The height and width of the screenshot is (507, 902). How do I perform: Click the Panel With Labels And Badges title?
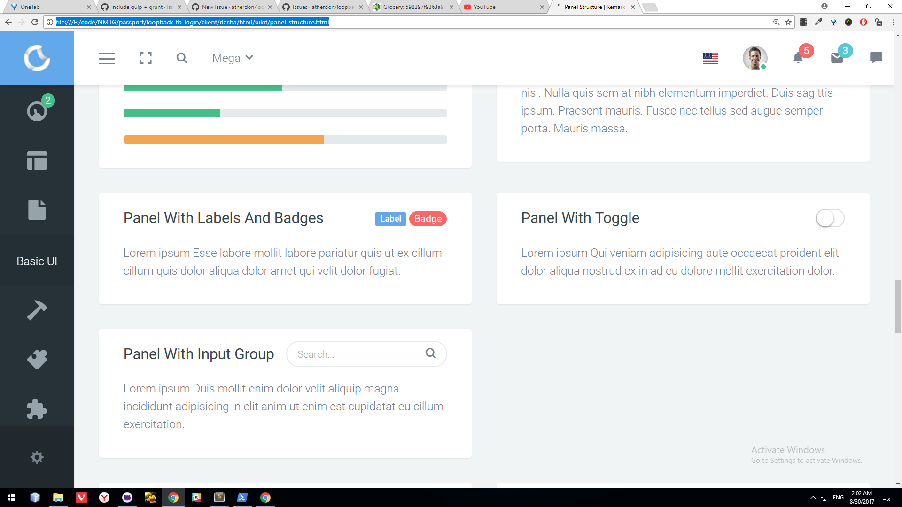[x=223, y=218]
